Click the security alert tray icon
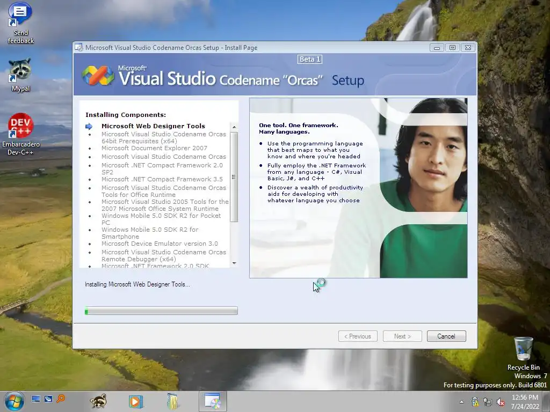 point(475,402)
